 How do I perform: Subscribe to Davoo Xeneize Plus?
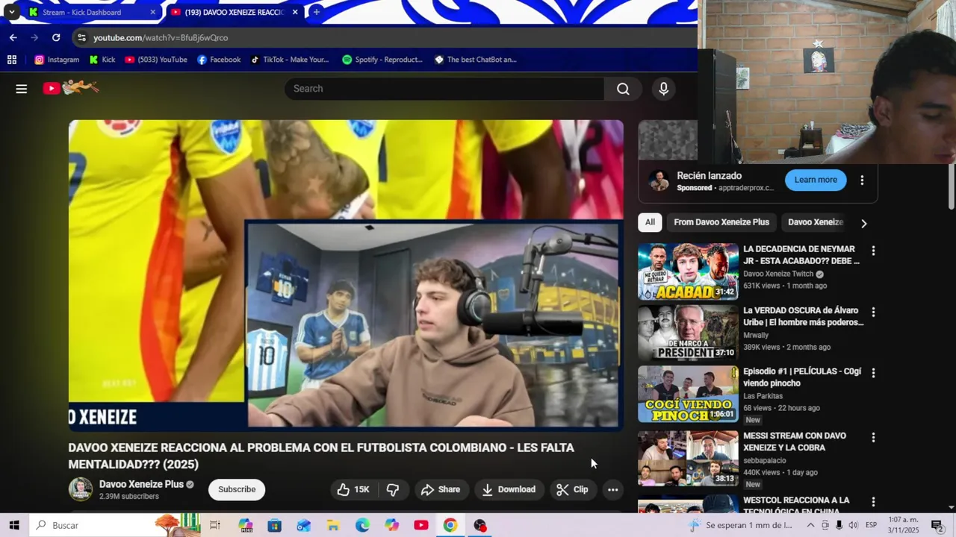coord(237,489)
